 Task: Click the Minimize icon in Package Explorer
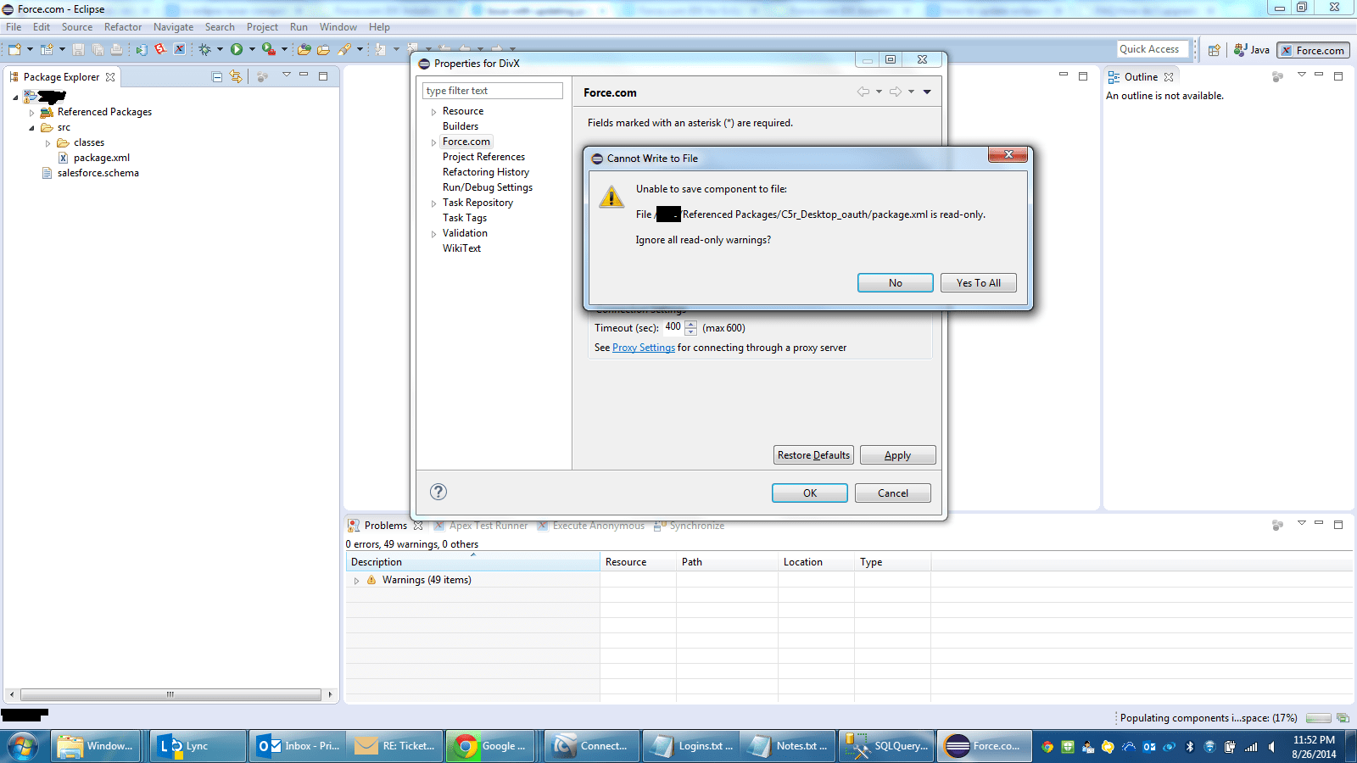[x=304, y=76]
